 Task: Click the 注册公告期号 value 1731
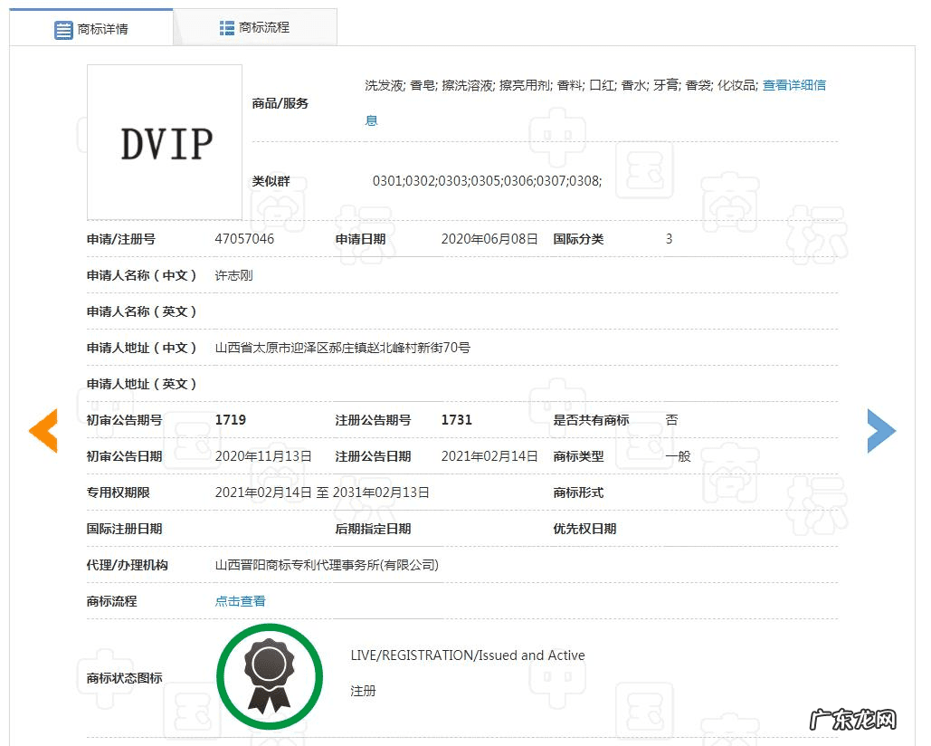(x=456, y=420)
